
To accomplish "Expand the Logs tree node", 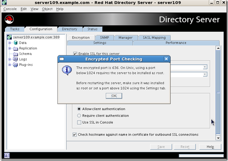I will point(10,59).
